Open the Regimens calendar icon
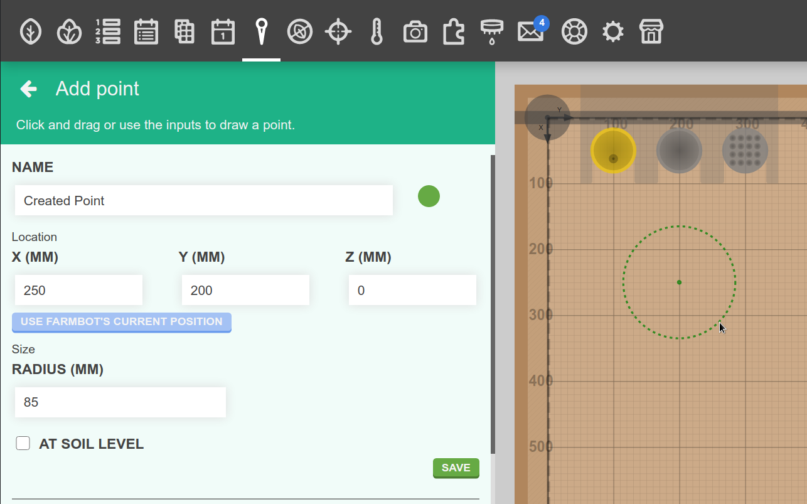The width and height of the screenshot is (807, 504). pos(146,31)
